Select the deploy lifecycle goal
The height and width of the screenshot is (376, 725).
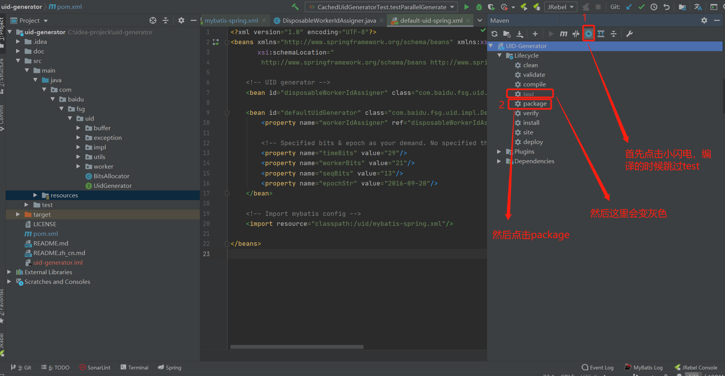[x=533, y=142]
